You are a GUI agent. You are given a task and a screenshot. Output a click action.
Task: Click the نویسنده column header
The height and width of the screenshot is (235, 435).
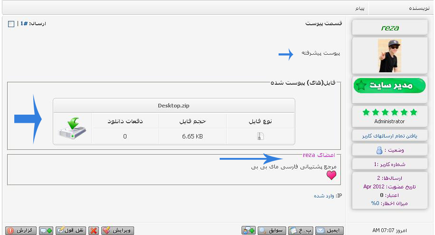click(x=419, y=8)
